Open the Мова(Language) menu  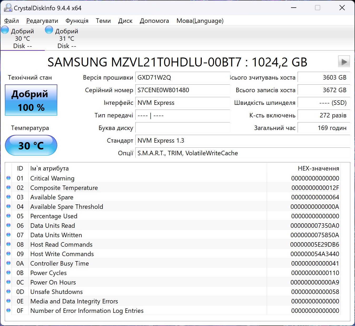click(200, 21)
